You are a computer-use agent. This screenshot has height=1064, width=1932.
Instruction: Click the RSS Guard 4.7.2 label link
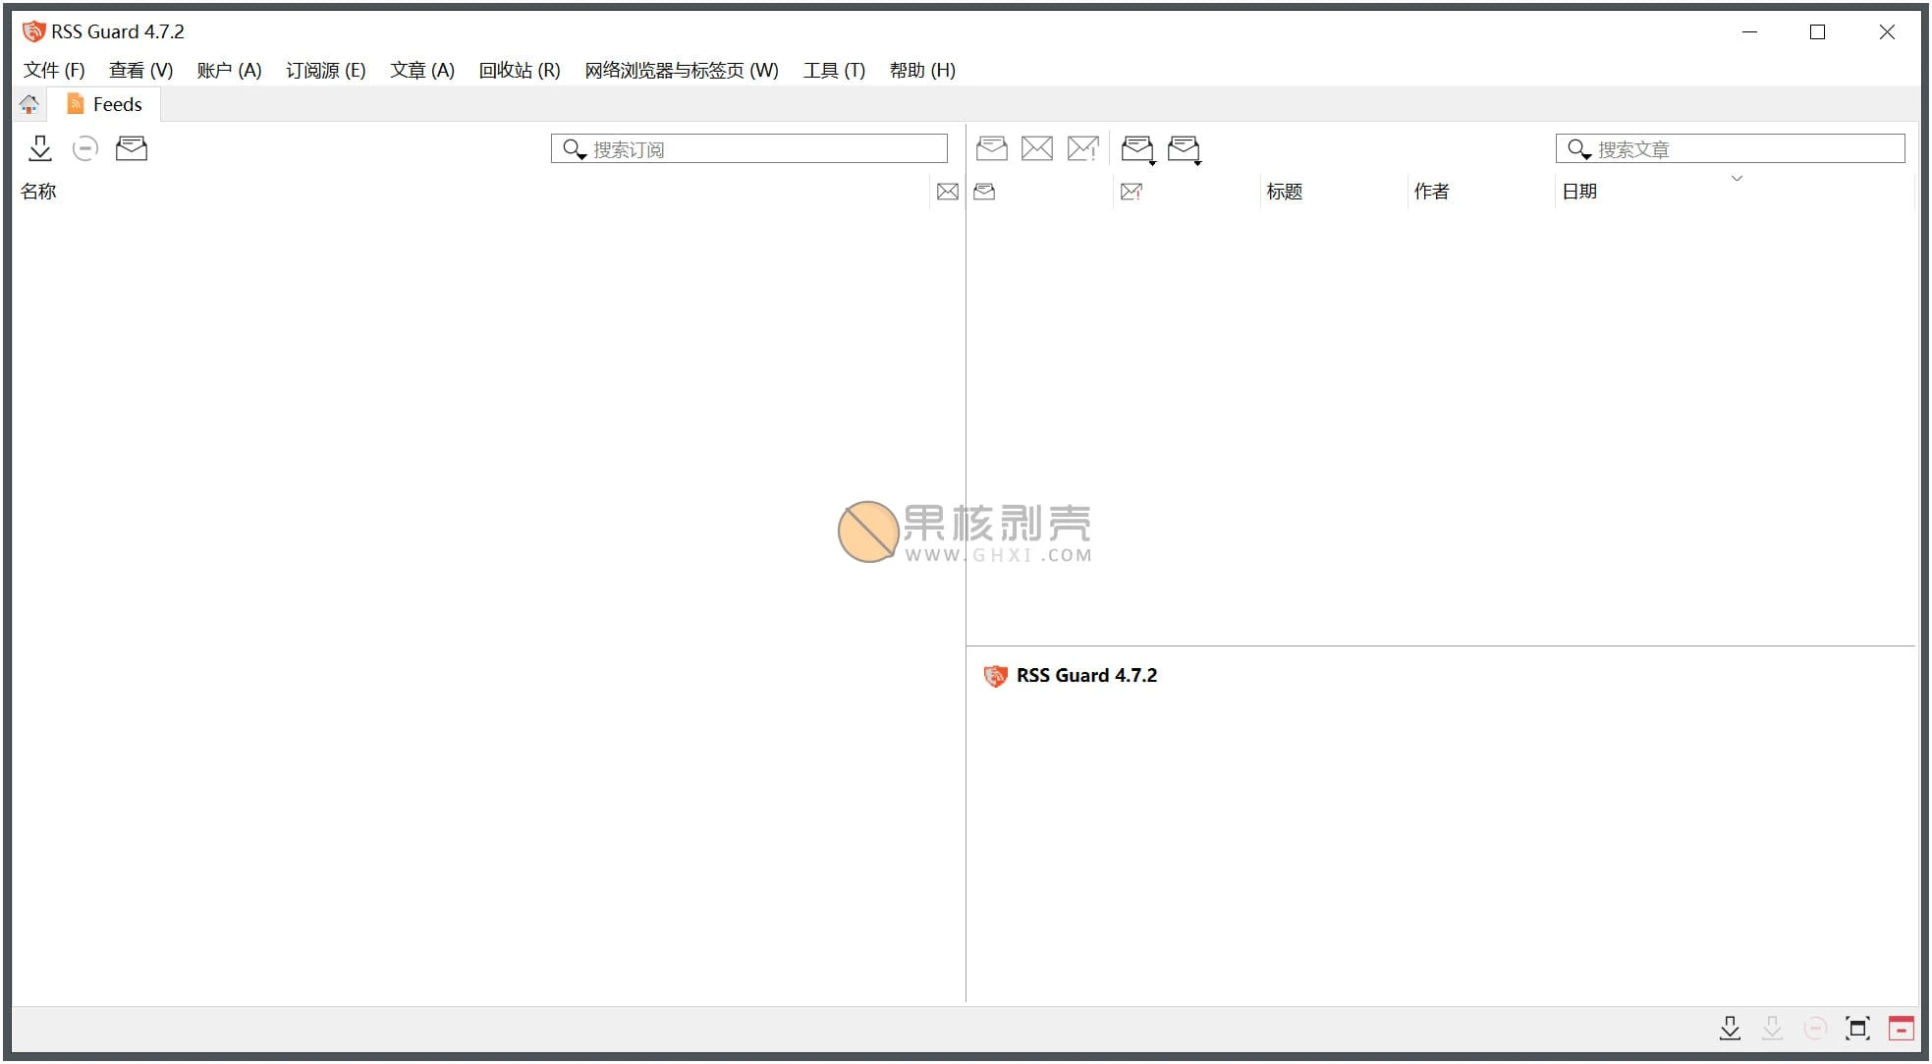pyautogui.click(x=1086, y=675)
